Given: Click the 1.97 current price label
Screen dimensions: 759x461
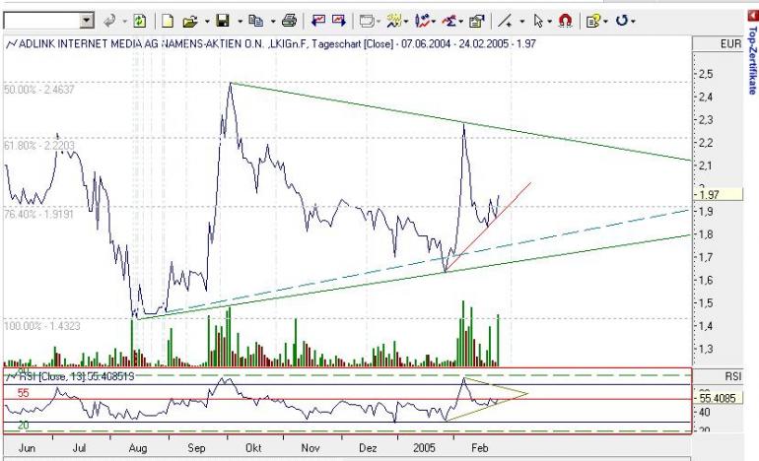Looking at the screenshot, I should click(719, 194).
